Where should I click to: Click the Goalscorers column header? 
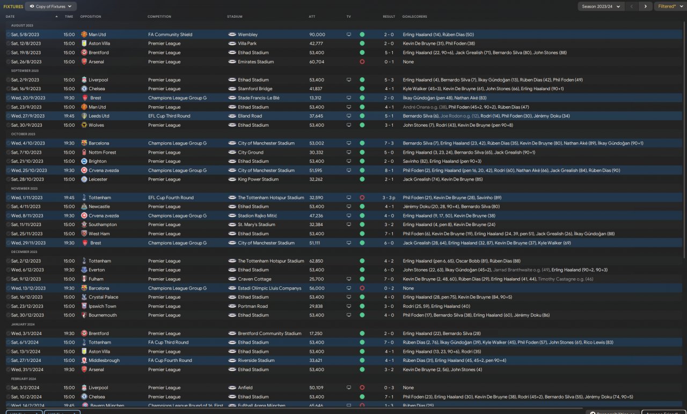pos(414,17)
